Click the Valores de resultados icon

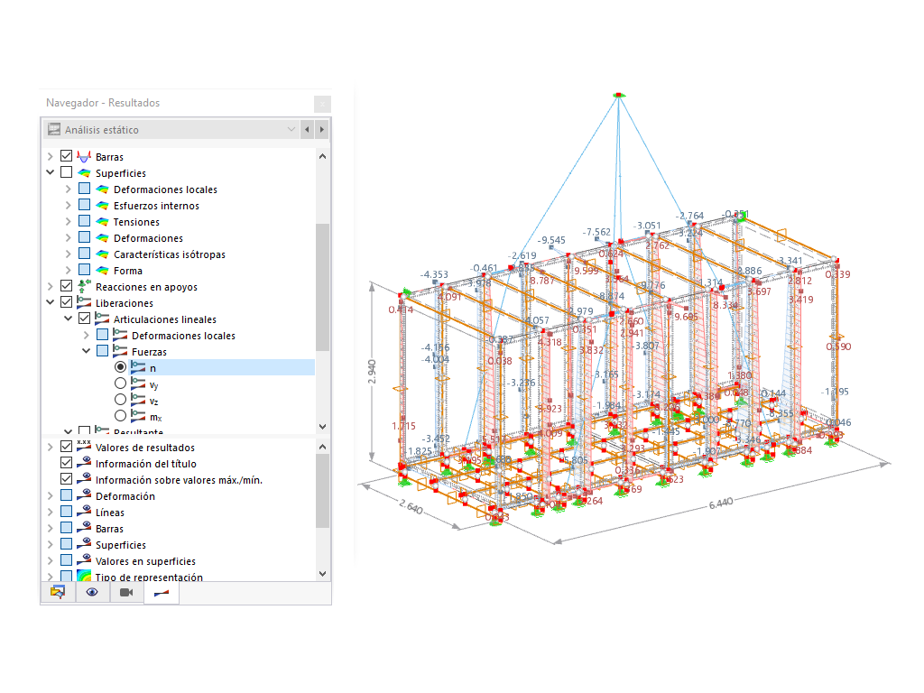[84, 447]
